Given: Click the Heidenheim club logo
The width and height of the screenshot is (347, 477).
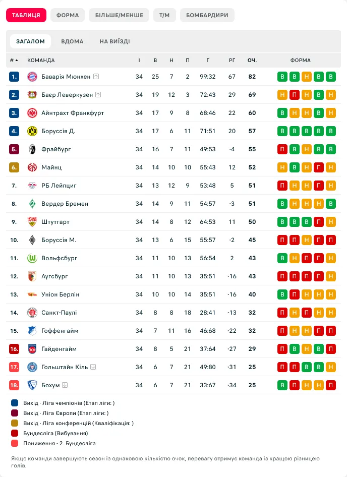Looking at the screenshot, I should pos(32,349).
